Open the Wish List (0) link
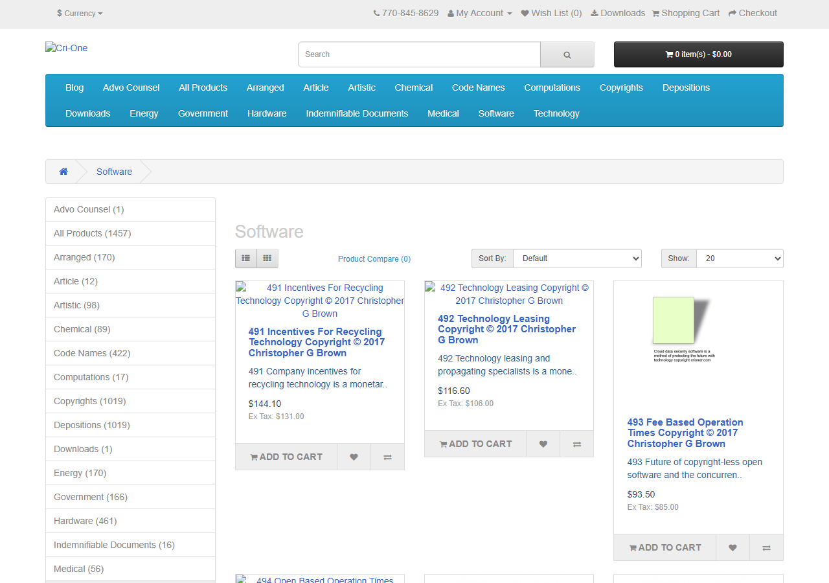The width and height of the screenshot is (829, 583). point(551,13)
